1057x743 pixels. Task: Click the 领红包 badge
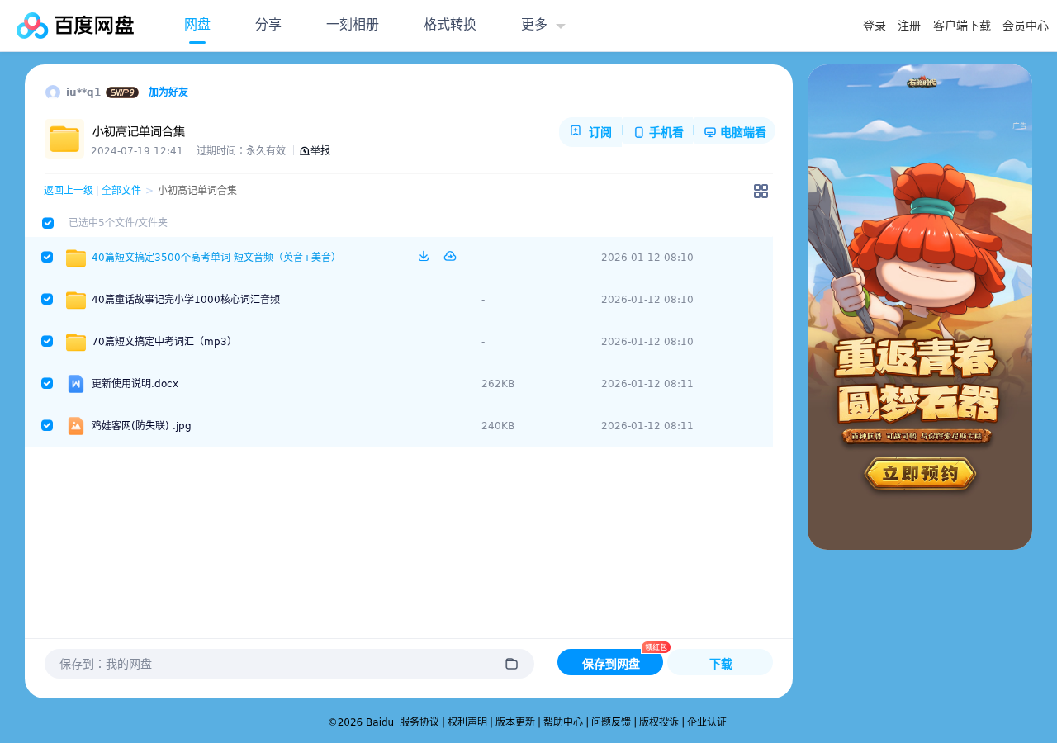(x=656, y=647)
